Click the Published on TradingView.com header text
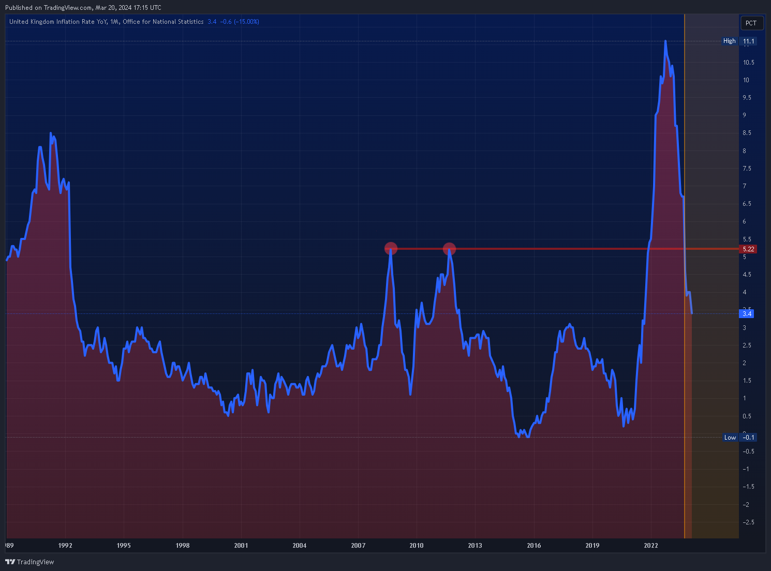Image resolution: width=771 pixels, height=571 pixels. 83,8
